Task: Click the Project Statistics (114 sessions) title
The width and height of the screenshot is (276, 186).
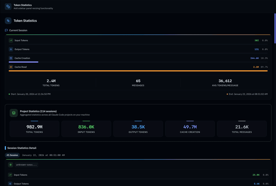Action: [x=38, y=111]
